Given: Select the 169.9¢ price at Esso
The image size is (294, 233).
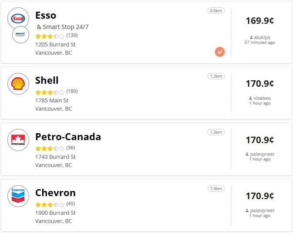Looking at the screenshot, I should [x=260, y=20].
